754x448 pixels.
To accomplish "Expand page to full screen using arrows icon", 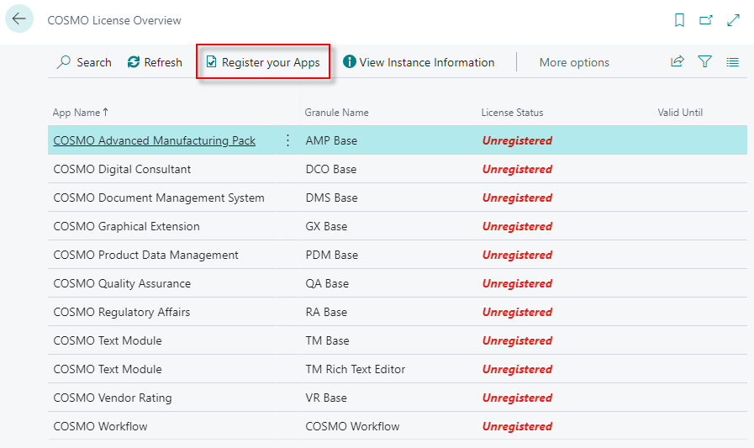I will point(733,20).
